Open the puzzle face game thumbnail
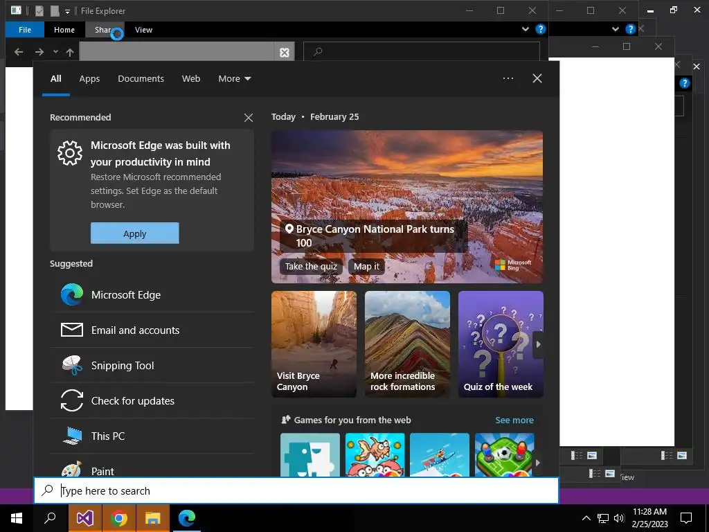 click(x=310, y=454)
